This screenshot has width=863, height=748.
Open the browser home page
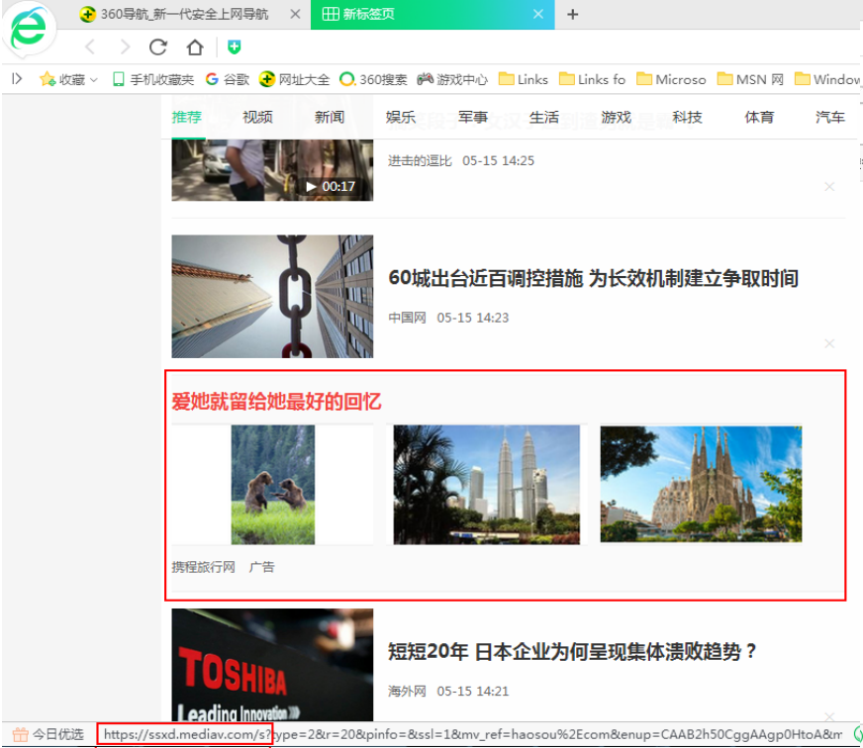click(195, 47)
